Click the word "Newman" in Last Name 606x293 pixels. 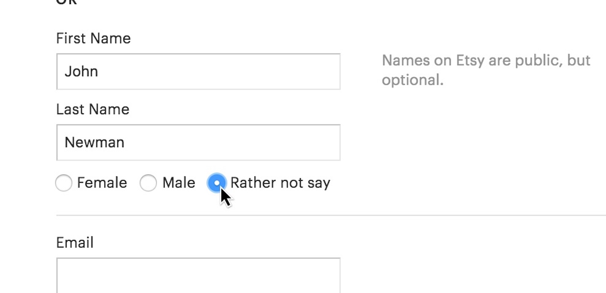(94, 142)
